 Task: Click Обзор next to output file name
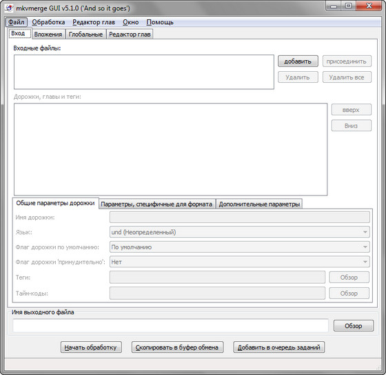tap(354, 326)
